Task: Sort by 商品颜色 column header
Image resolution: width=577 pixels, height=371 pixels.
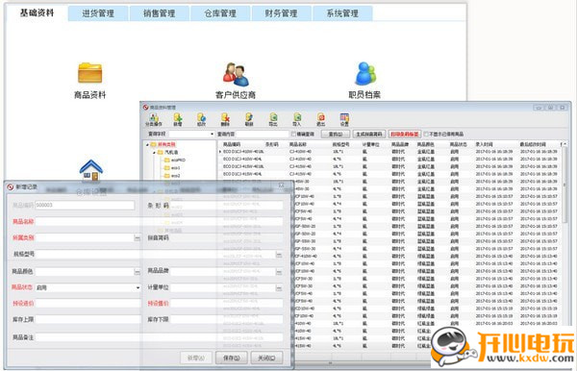Action: pos(426,144)
